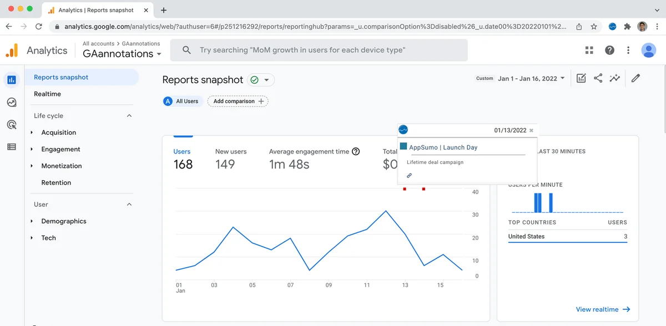Open the Google apps grid icon
Image resolution: width=666 pixels, height=326 pixels.
(589, 50)
